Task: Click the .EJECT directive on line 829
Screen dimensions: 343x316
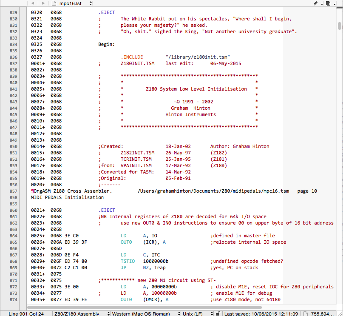Action: [x=107, y=12]
